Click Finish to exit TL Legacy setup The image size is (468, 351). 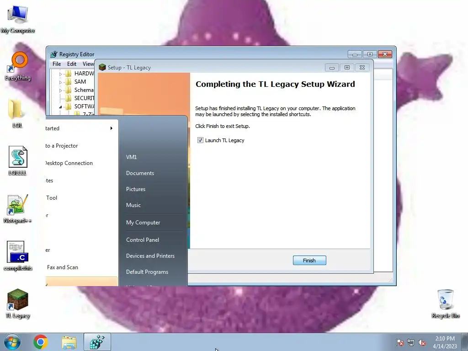(309, 260)
